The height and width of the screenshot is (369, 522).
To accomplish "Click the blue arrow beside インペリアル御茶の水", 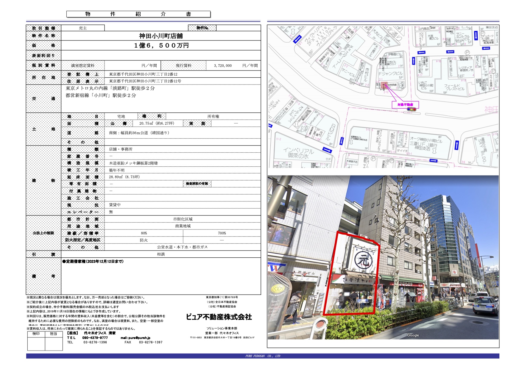I will (327, 150).
